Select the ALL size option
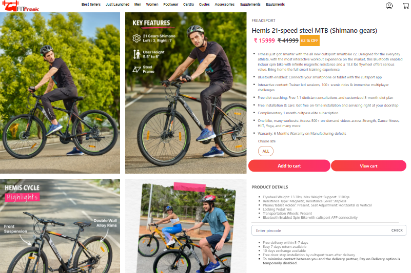The height and width of the screenshot is (273, 411). coord(266,151)
